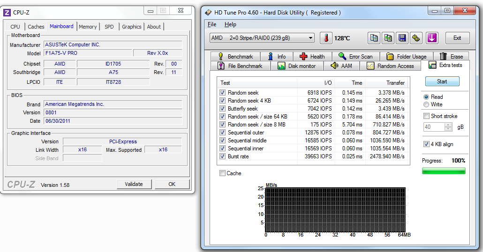483x252 pixels.
Task: Click the OK button in CPU-Z
Action: [x=172, y=184]
